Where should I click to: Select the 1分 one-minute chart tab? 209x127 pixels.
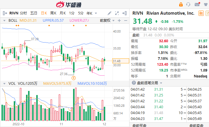point(72,13)
